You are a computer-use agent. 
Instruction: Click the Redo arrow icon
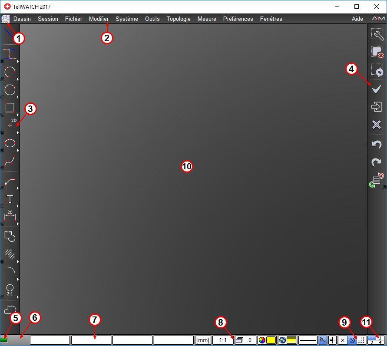pos(376,162)
